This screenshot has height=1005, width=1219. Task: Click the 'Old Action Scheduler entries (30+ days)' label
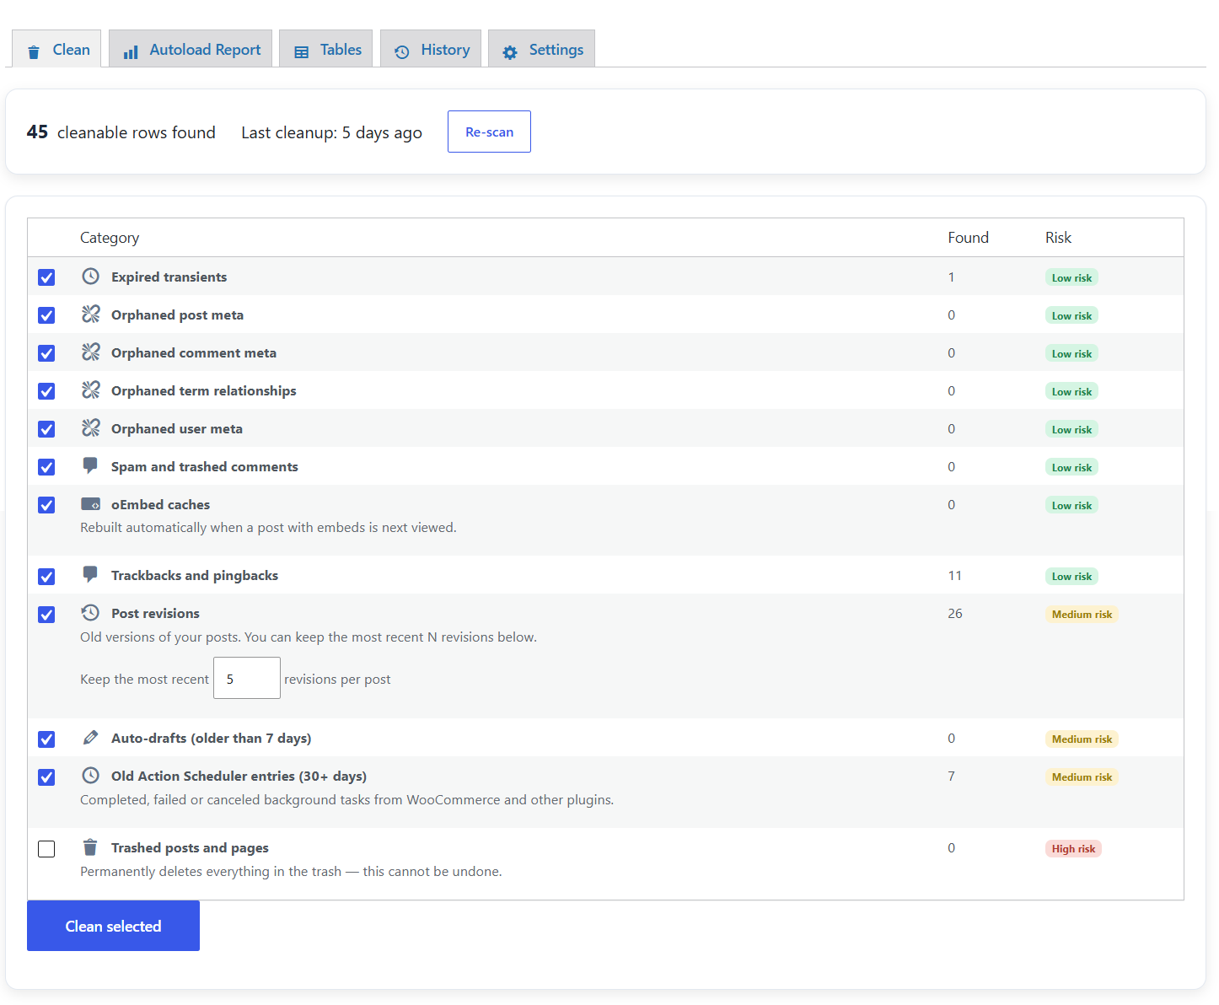tap(239, 776)
